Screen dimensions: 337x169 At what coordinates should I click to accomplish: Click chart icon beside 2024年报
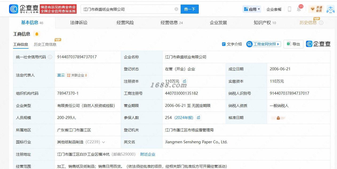pos(198,118)
